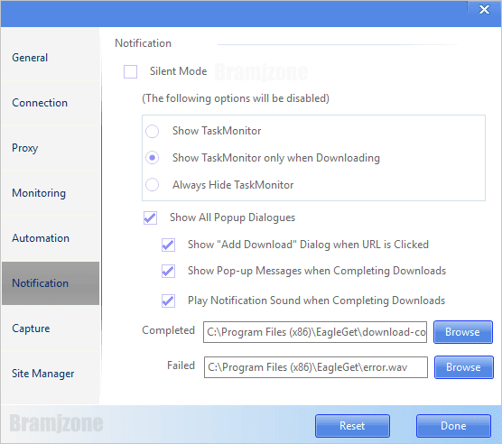Open the General settings tab

pos(51,58)
